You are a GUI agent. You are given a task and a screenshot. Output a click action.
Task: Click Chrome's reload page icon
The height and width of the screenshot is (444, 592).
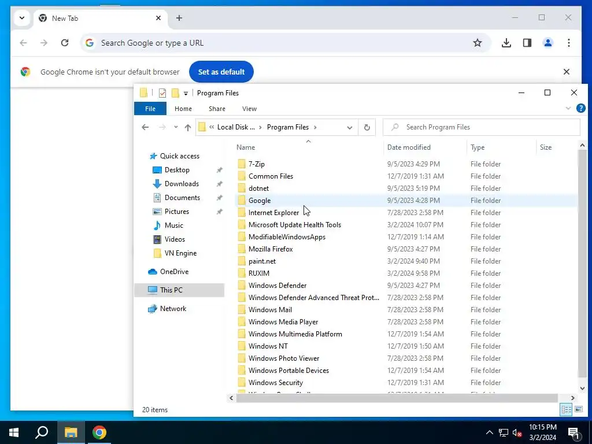pyautogui.click(x=65, y=43)
